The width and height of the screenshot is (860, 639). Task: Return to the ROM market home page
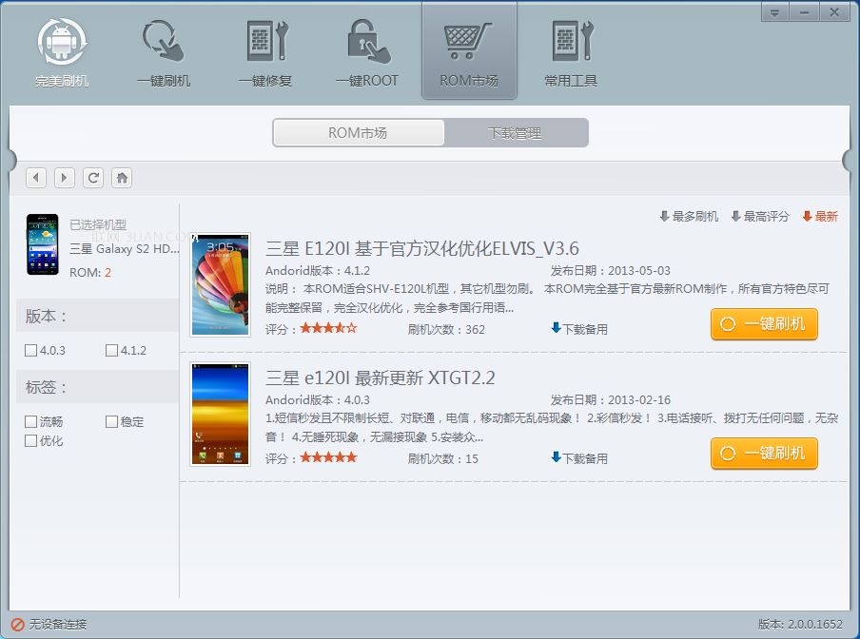point(122,178)
